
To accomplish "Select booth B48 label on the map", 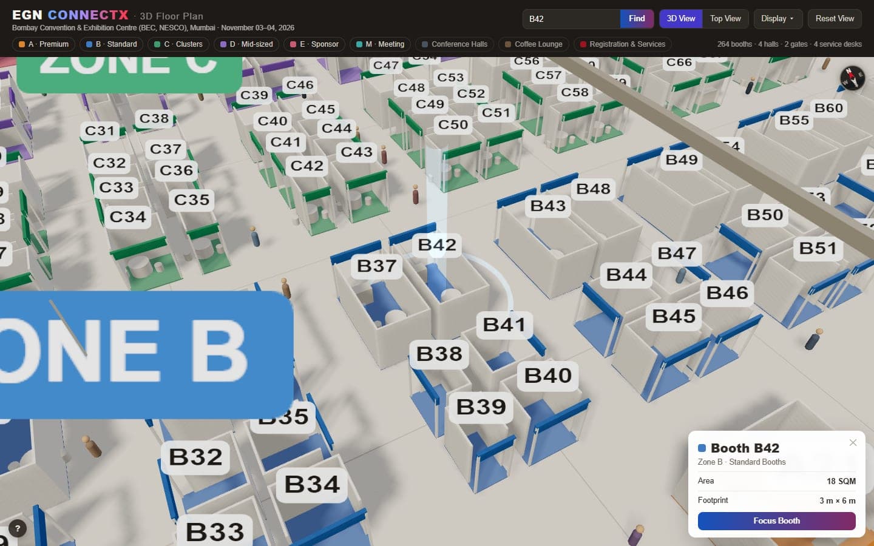I will (593, 189).
